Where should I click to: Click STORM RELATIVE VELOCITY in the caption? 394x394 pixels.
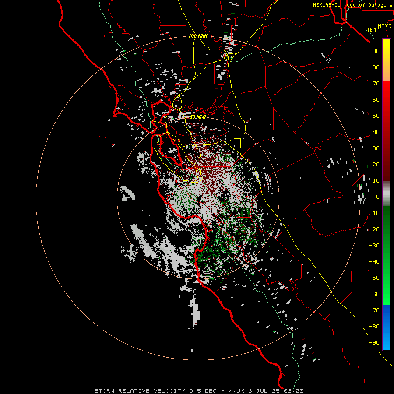pyautogui.click(x=140, y=391)
